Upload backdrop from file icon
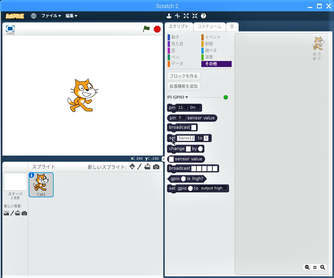This screenshot has height=278, width=334. click(x=17, y=213)
